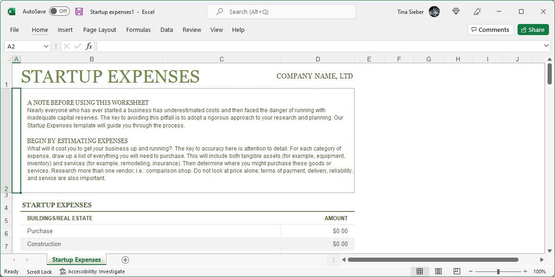Open the Review ribbon tab
This screenshot has height=277, width=555.
click(x=191, y=30)
